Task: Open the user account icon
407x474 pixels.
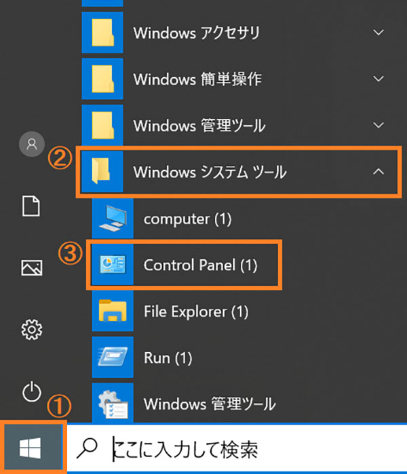Action: tap(31, 144)
